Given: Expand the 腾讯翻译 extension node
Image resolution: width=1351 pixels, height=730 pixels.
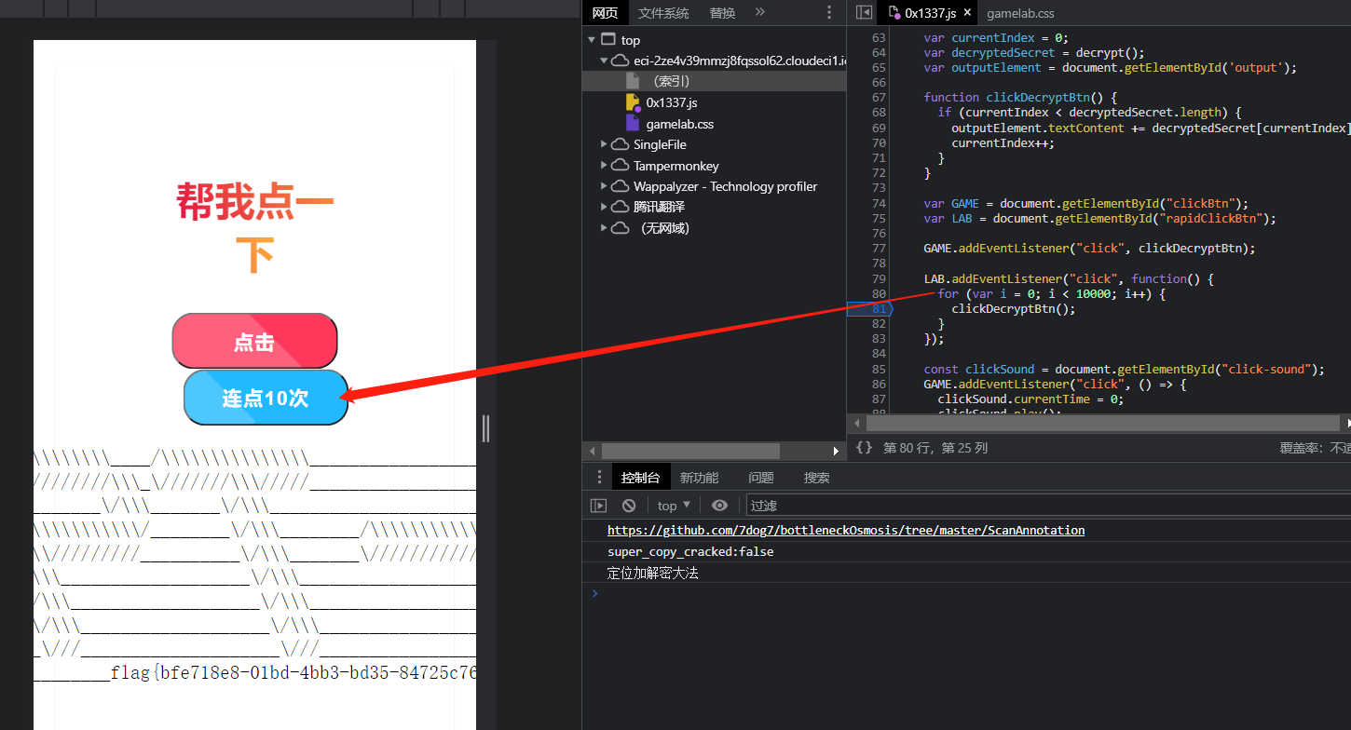Looking at the screenshot, I should [x=603, y=207].
